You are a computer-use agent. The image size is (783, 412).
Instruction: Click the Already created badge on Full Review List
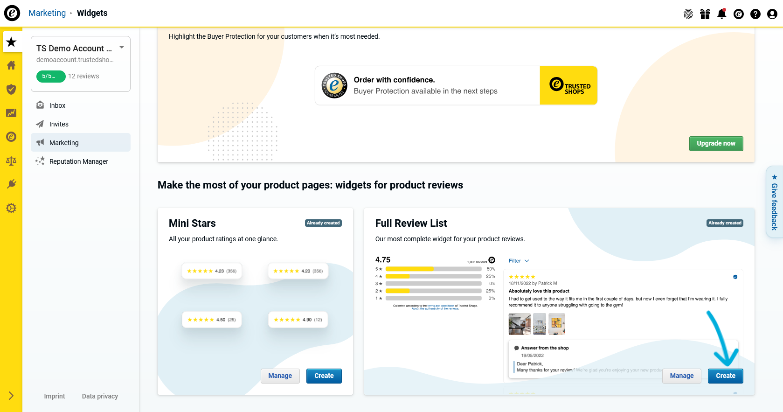(725, 223)
